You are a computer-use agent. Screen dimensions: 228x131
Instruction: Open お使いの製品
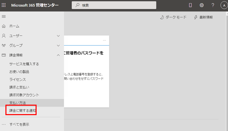(x=19, y=72)
